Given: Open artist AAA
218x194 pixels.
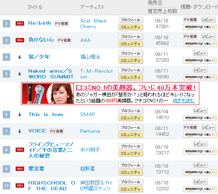Looking at the screenshot, I should coord(85,40).
